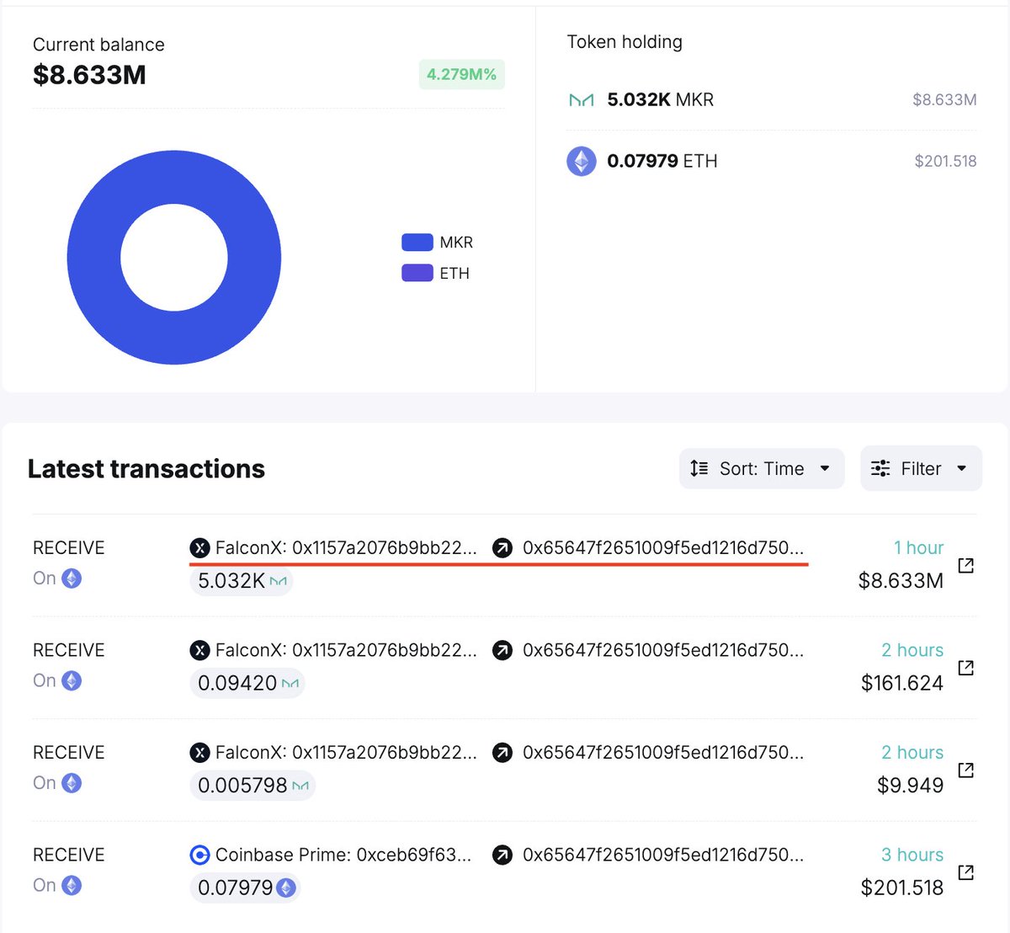Click the 1 hour timestamp
This screenshot has width=1010, height=933.
click(x=918, y=548)
